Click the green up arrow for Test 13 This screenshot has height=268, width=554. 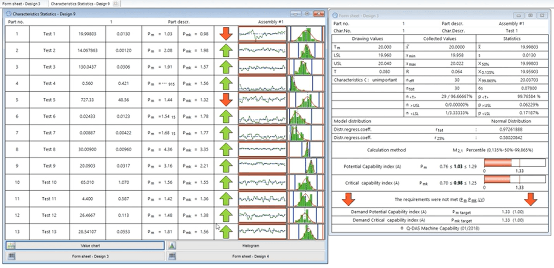pyautogui.click(x=226, y=232)
